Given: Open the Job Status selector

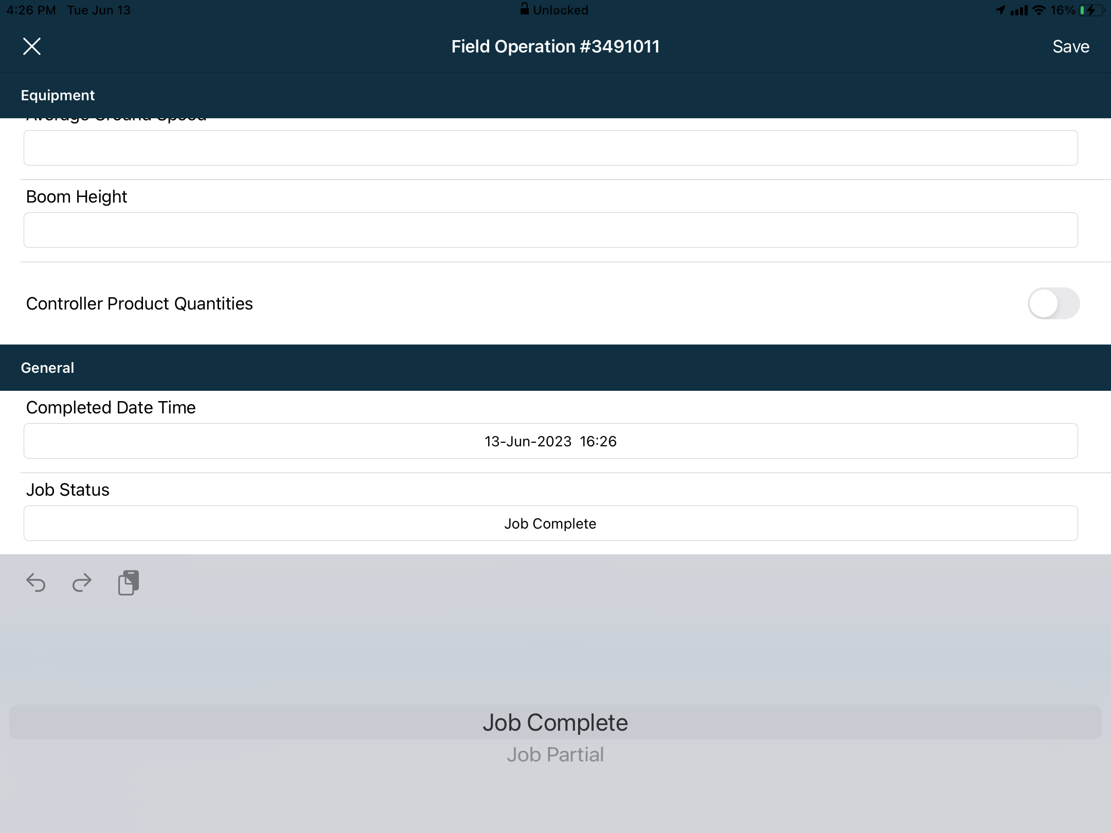Looking at the screenshot, I should (550, 523).
